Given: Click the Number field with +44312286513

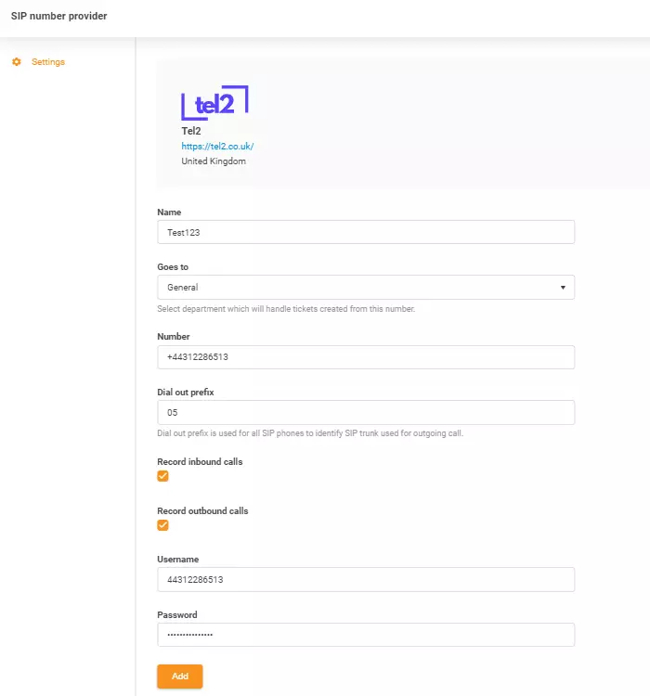Looking at the screenshot, I should click(366, 357).
